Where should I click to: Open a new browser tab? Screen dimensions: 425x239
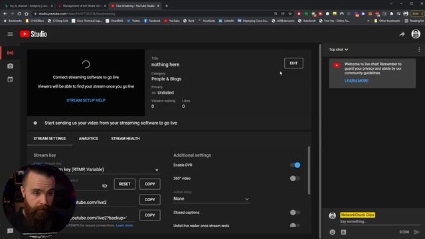click(x=167, y=6)
